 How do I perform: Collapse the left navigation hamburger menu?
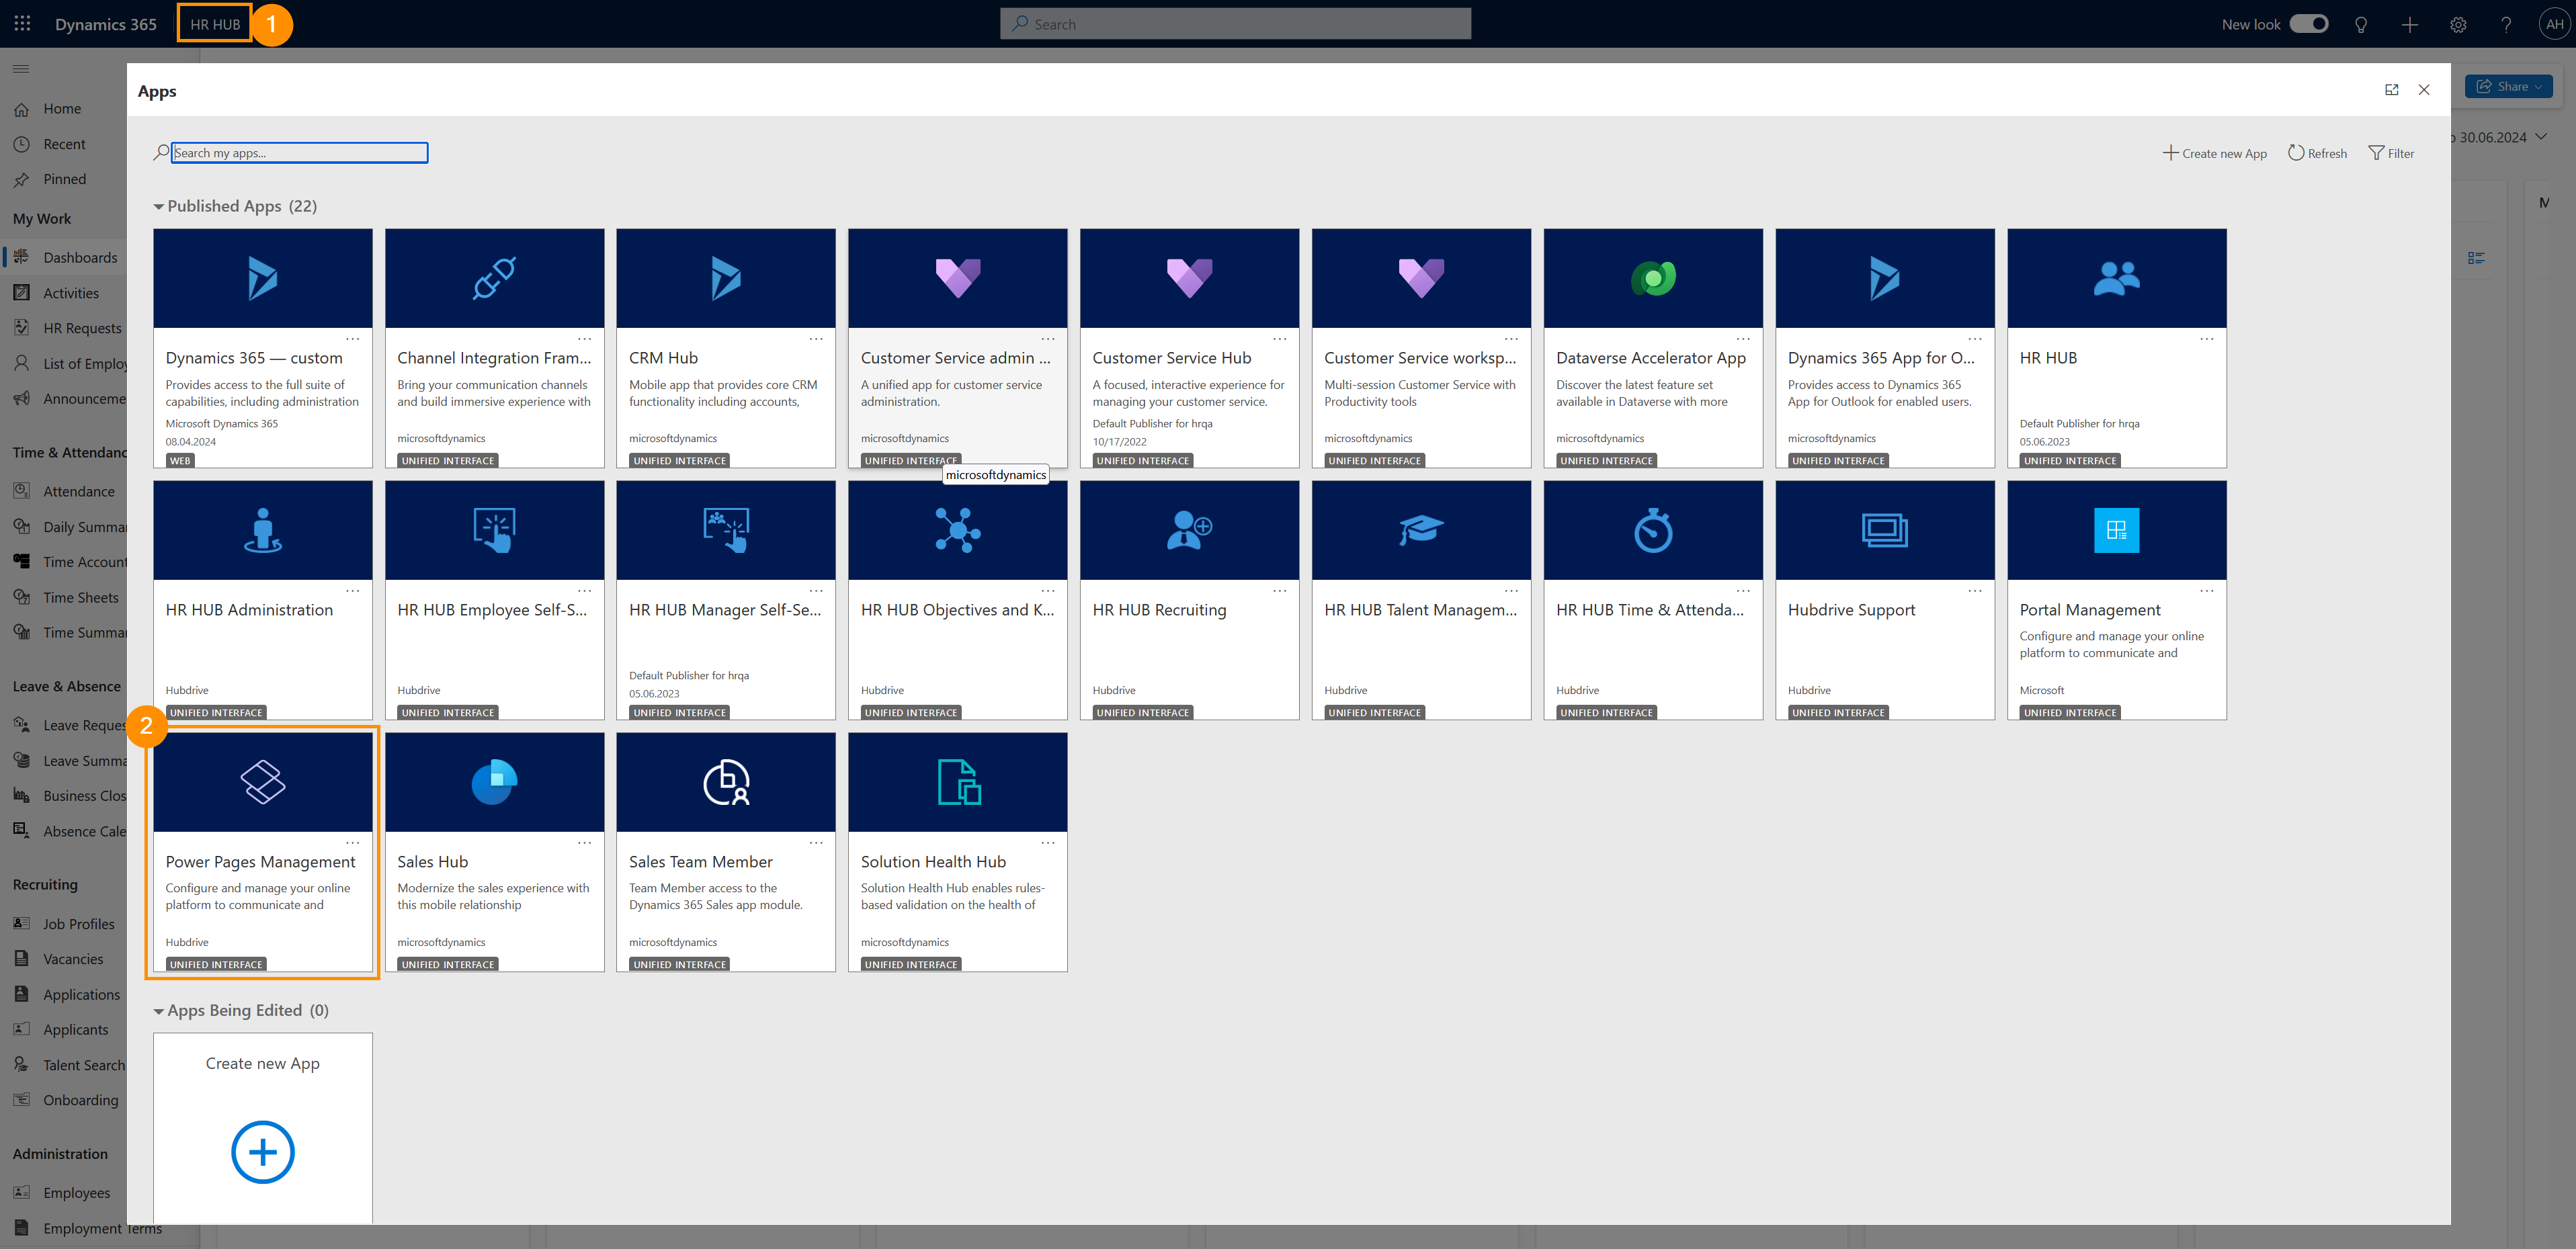pos(21,69)
